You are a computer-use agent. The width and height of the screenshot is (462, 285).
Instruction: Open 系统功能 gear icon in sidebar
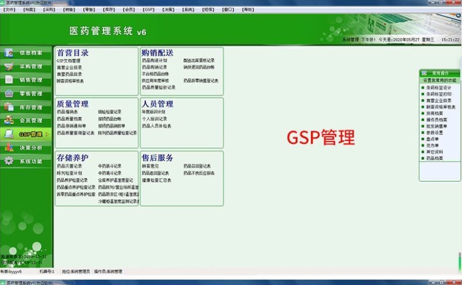coord(9,161)
